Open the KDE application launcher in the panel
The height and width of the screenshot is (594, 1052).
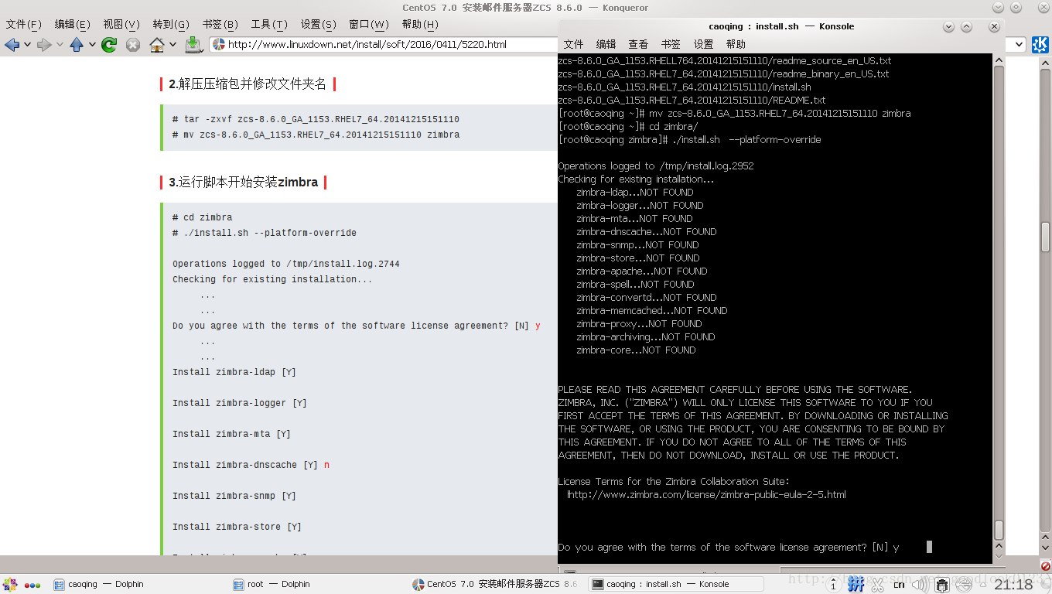[10, 585]
